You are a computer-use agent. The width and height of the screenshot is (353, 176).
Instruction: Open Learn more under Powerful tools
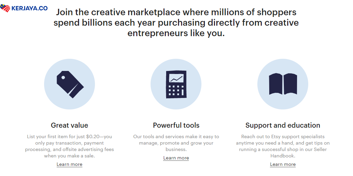pyautogui.click(x=176, y=158)
